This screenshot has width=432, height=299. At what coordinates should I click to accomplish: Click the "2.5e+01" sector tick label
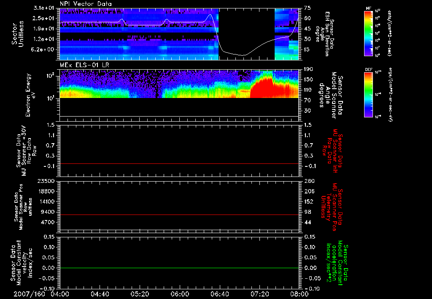pos(44,18)
